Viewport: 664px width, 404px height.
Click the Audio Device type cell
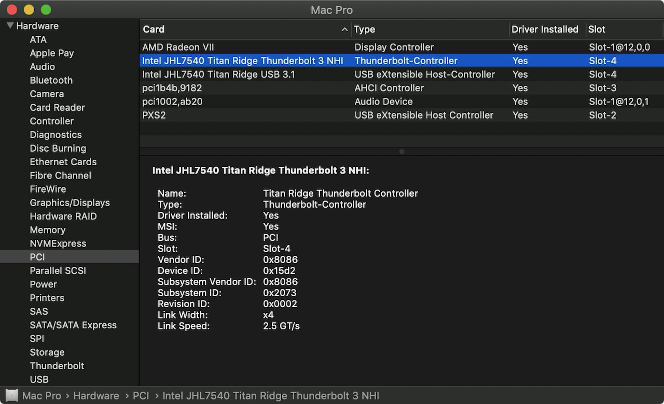click(x=384, y=102)
